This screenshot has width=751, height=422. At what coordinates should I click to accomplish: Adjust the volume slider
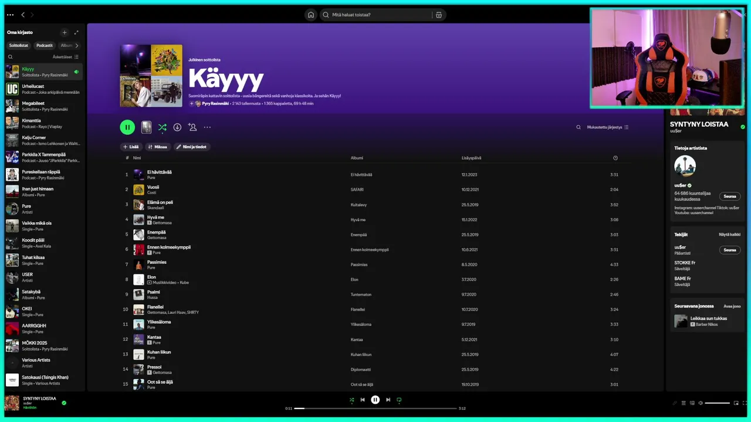click(717, 403)
